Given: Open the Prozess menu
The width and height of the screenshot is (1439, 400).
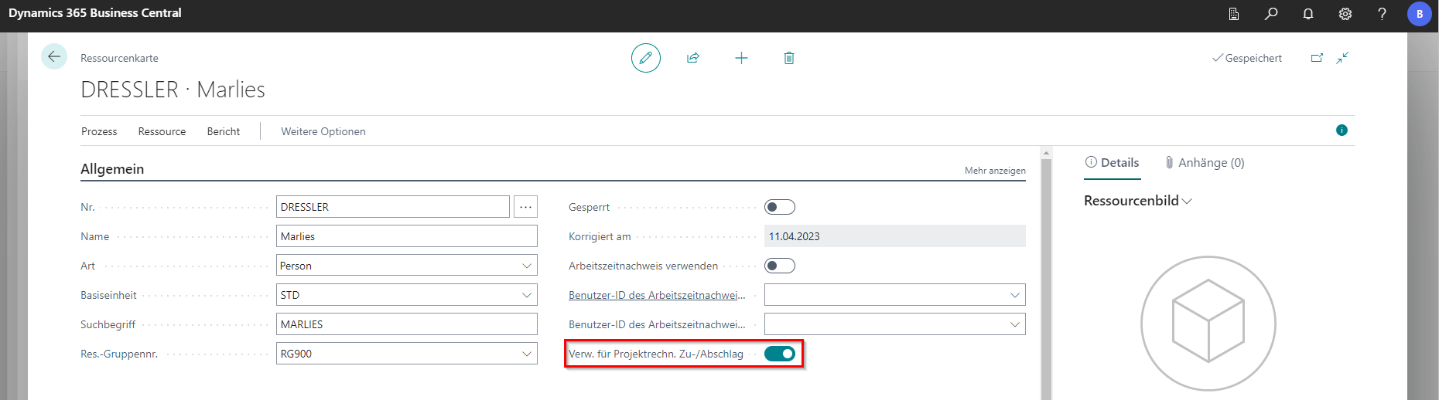Looking at the screenshot, I should (x=99, y=131).
